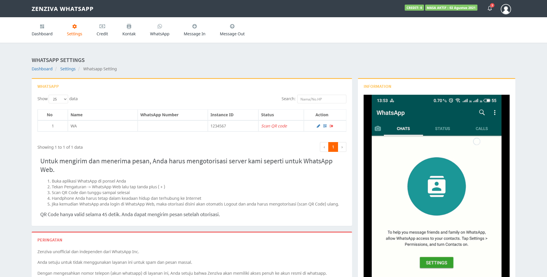Select the STATUS tab in phone screenshot
The height and width of the screenshot is (277, 547).
click(x=442, y=129)
